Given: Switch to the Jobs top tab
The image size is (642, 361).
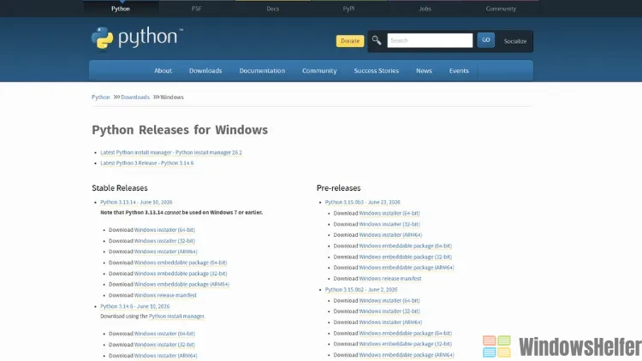Looking at the screenshot, I should point(425,9).
